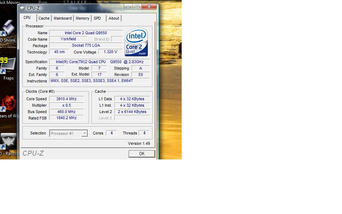The height and width of the screenshot is (214, 342).
Task: Click the empty Level 3 cache field
Action: tap(132, 118)
